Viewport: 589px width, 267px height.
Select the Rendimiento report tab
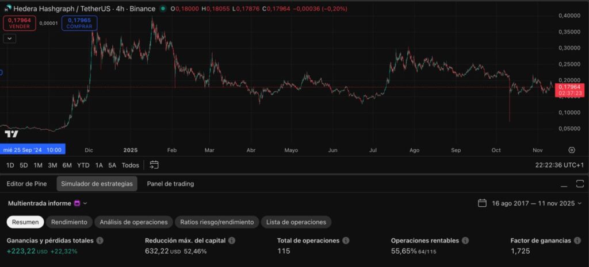click(x=69, y=222)
